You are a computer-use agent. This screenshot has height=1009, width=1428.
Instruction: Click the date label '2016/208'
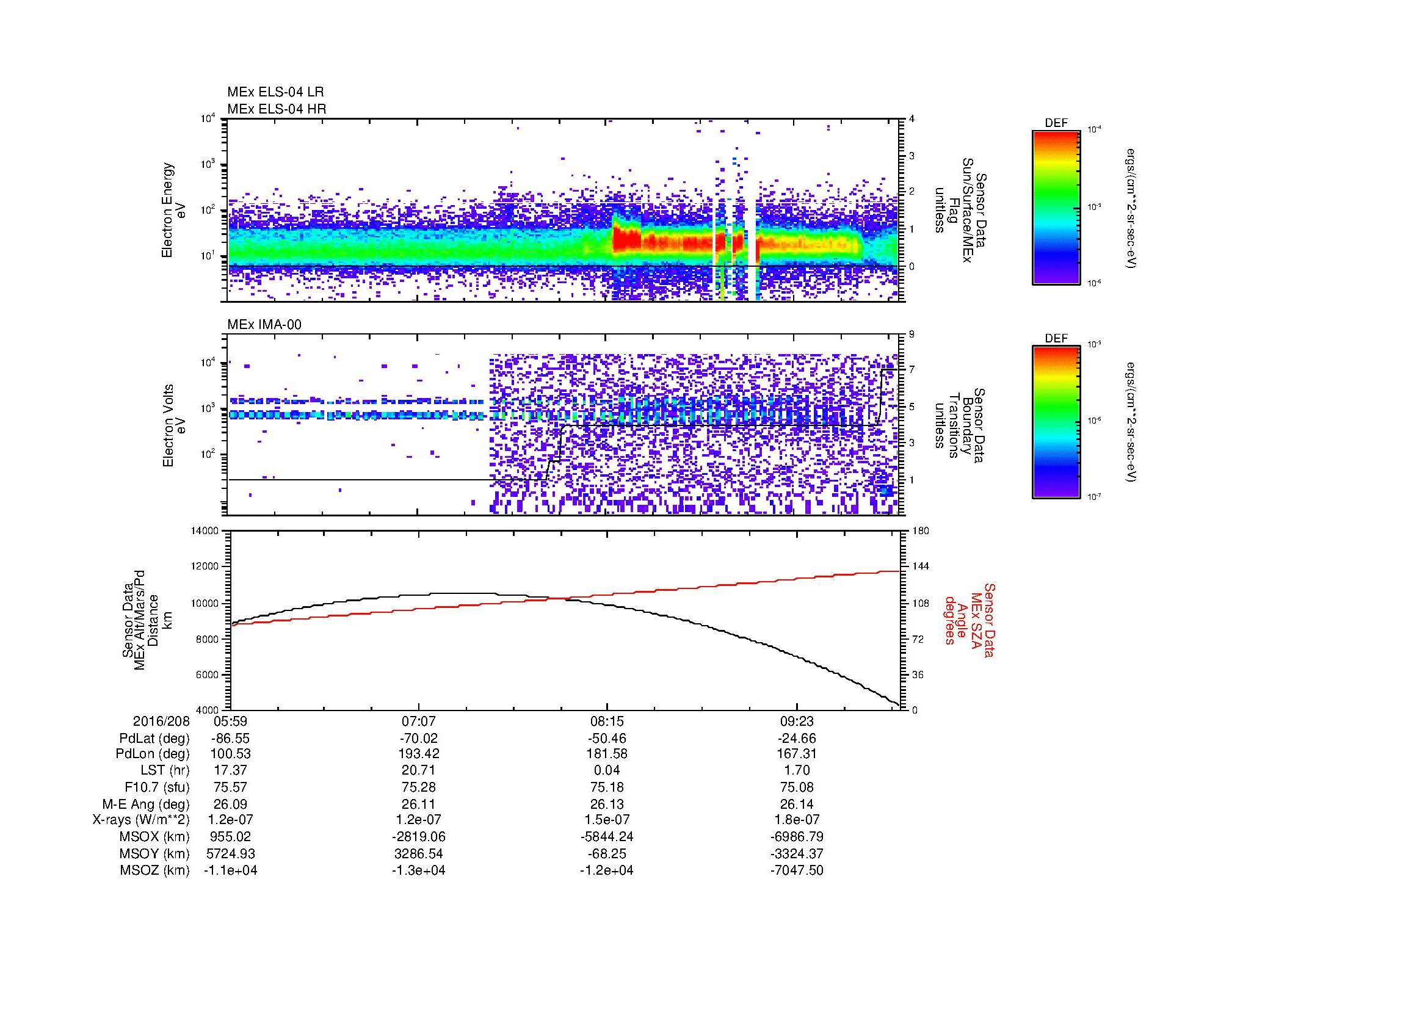161,721
